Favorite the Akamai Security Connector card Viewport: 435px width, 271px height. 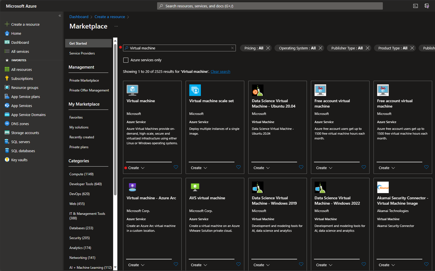(426, 264)
